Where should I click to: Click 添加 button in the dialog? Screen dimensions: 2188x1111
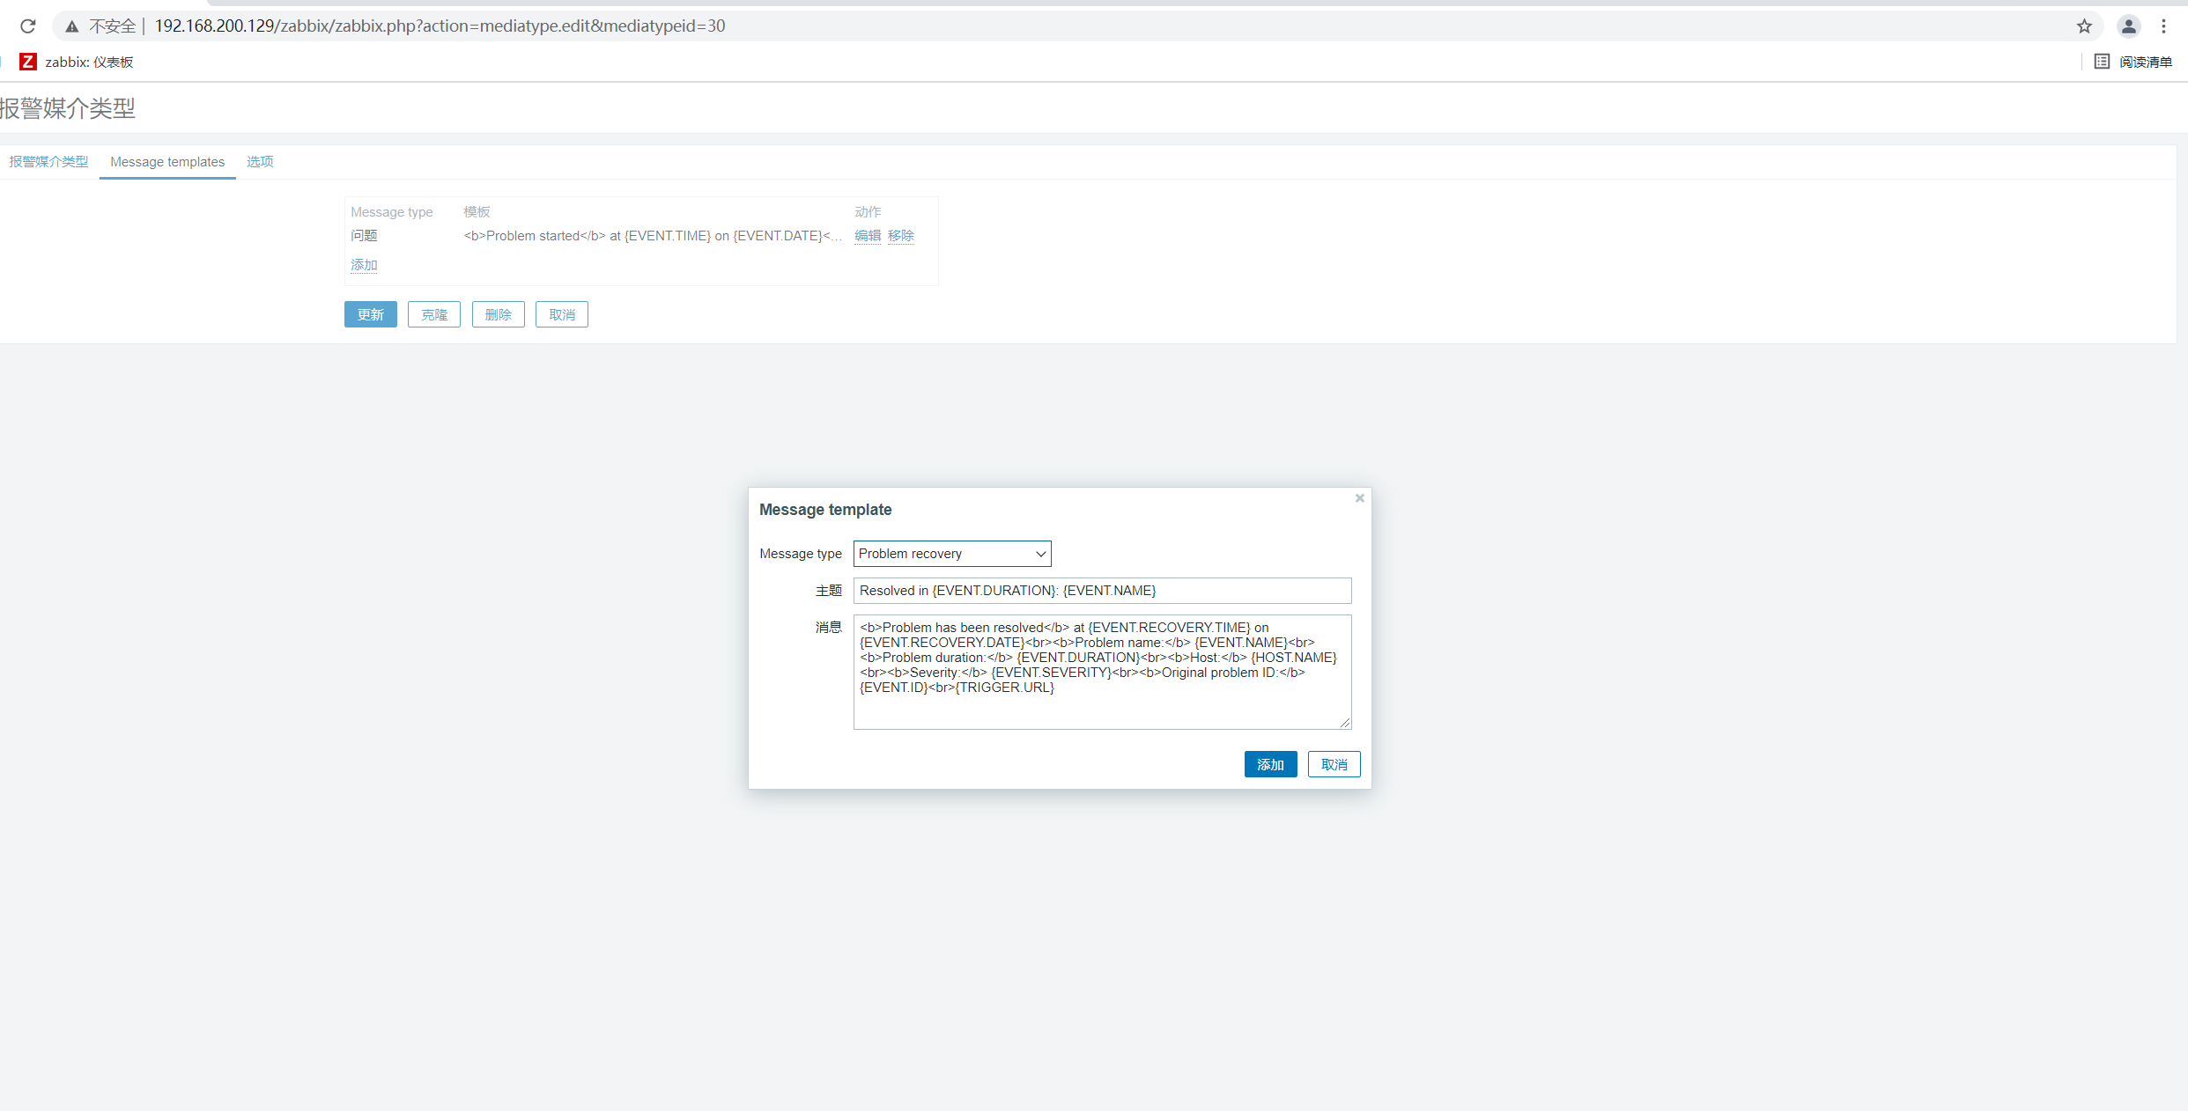[x=1270, y=764]
